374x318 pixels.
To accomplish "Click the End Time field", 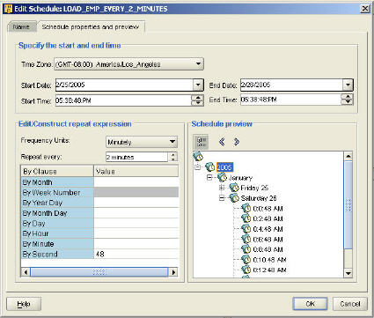I will click(x=290, y=100).
